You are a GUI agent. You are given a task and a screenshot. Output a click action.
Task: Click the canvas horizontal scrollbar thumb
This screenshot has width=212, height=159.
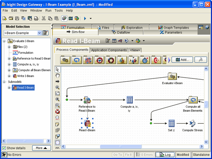point(121,146)
